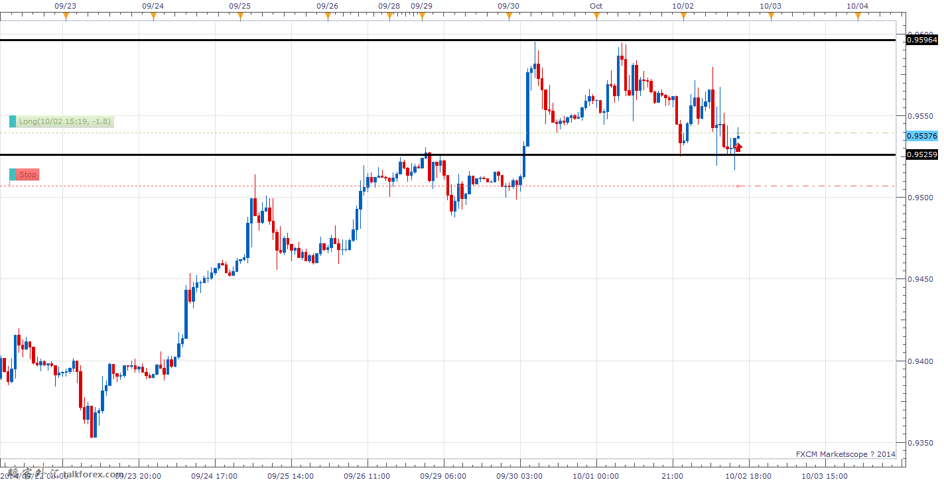
Task: Click the red long-entry arrow on the latest candle
Action: (x=738, y=147)
